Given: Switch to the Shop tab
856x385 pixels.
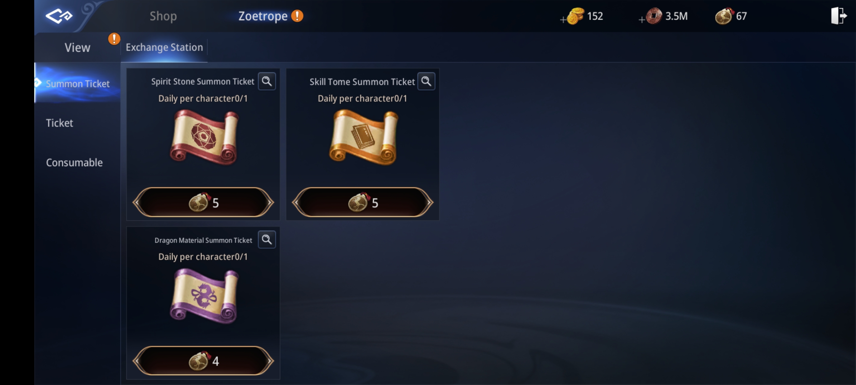Looking at the screenshot, I should coord(163,16).
